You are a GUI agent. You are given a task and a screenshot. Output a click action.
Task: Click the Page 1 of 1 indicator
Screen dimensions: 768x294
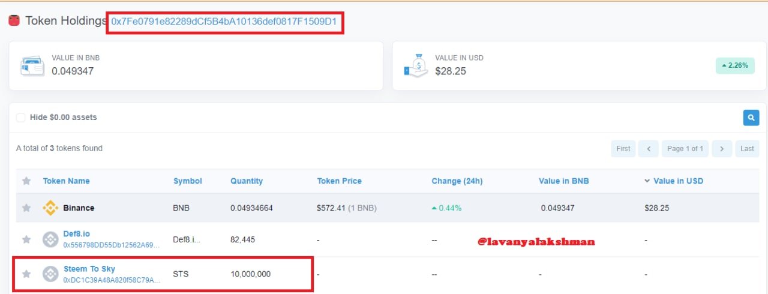[x=685, y=149]
